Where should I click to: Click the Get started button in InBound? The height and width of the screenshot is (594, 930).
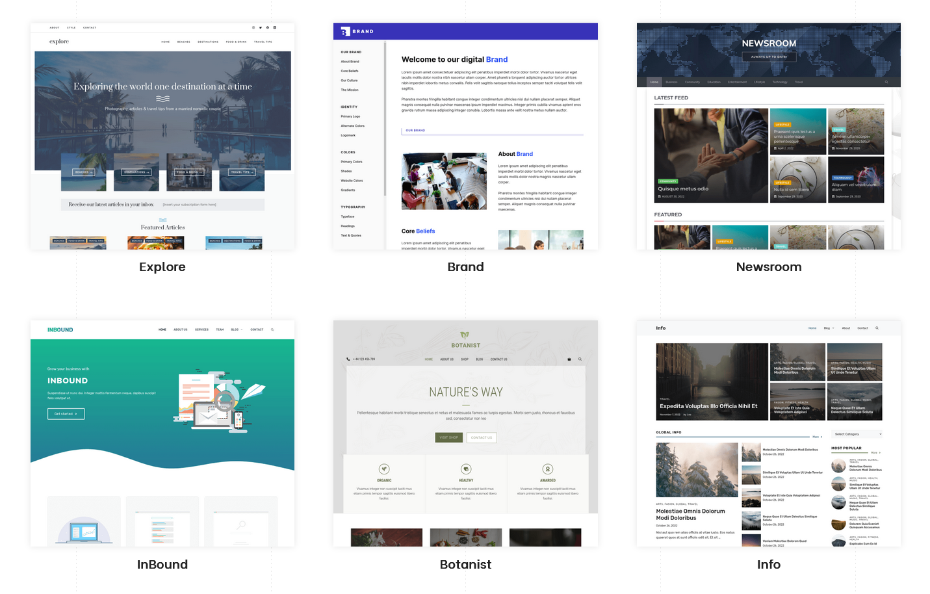point(66,414)
